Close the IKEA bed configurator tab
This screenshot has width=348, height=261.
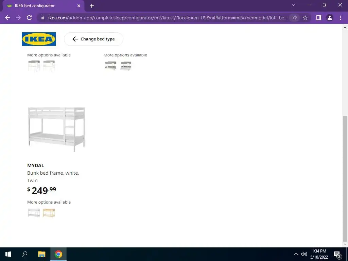(79, 6)
